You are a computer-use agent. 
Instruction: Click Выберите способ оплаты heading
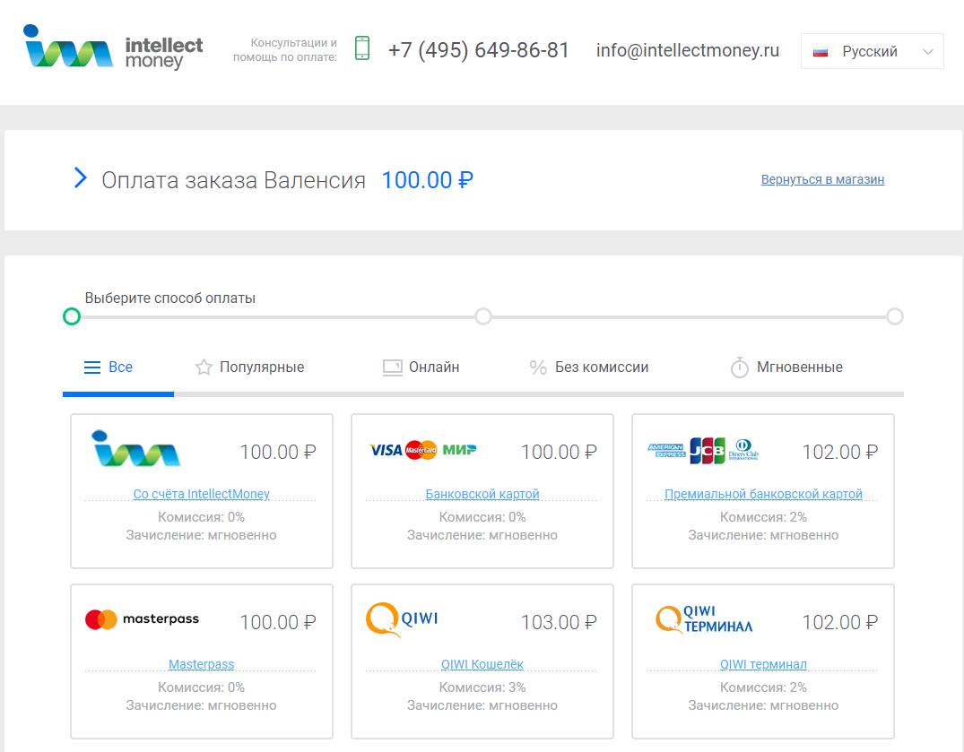point(170,298)
